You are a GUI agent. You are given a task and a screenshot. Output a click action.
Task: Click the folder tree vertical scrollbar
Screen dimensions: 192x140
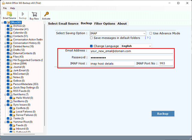(x=45, y=75)
